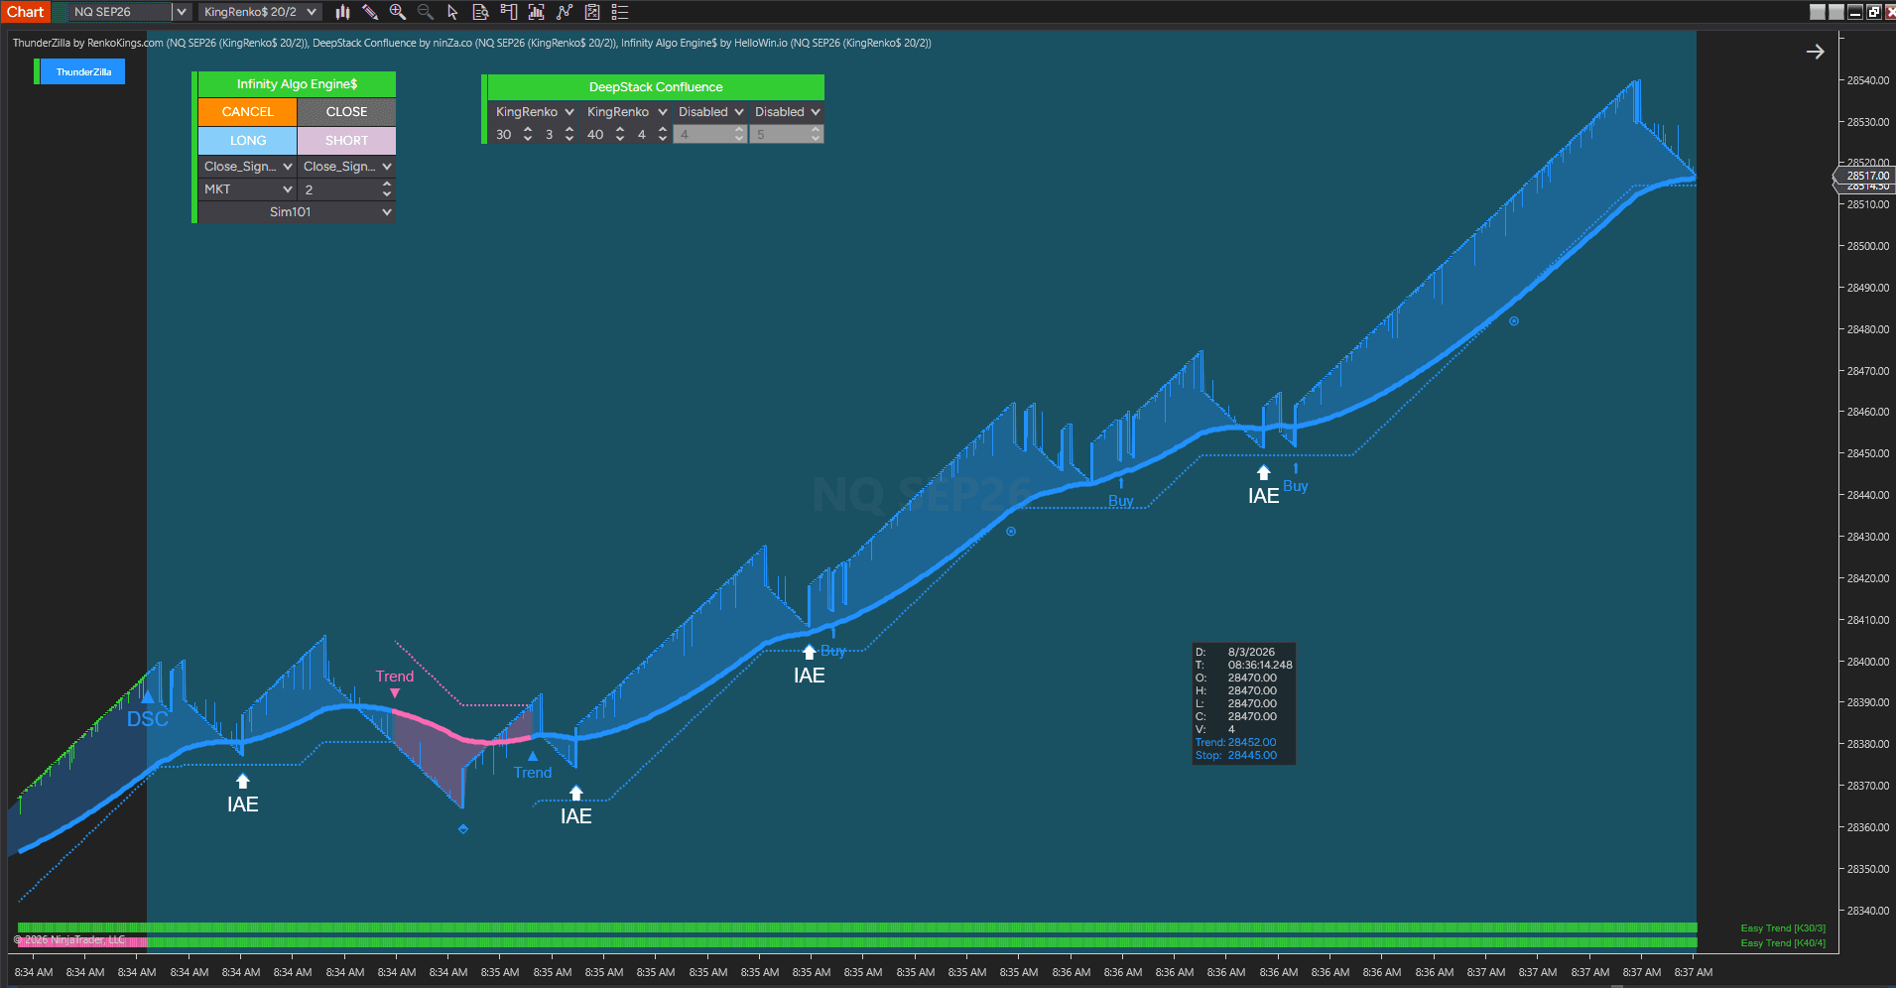Click the pink Trend down marker
This screenshot has width=1896, height=988.
click(395, 693)
